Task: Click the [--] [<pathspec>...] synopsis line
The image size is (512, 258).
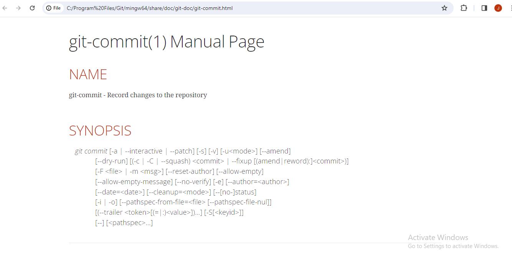Action: [x=124, y=222]
